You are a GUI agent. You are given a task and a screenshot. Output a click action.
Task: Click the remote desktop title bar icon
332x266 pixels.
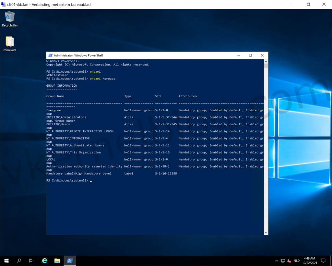point(4,5)
